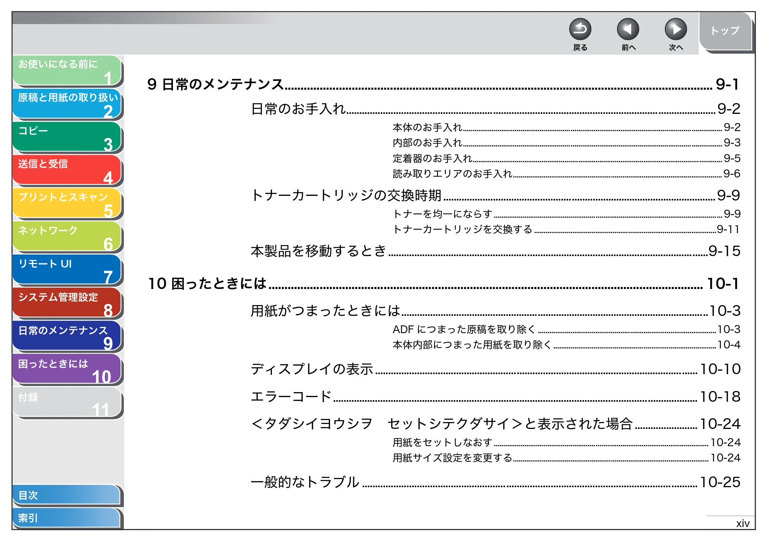The image size is (767, 542).
Task: Open entry トナーカートリッジを交換する
Action: tap(566, 229)
